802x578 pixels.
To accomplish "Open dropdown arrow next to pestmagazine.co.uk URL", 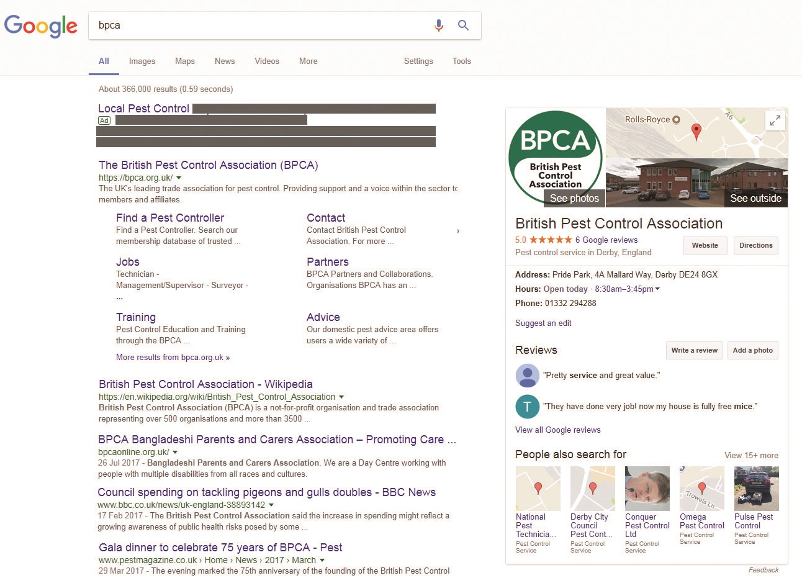I will click(322, 561).
